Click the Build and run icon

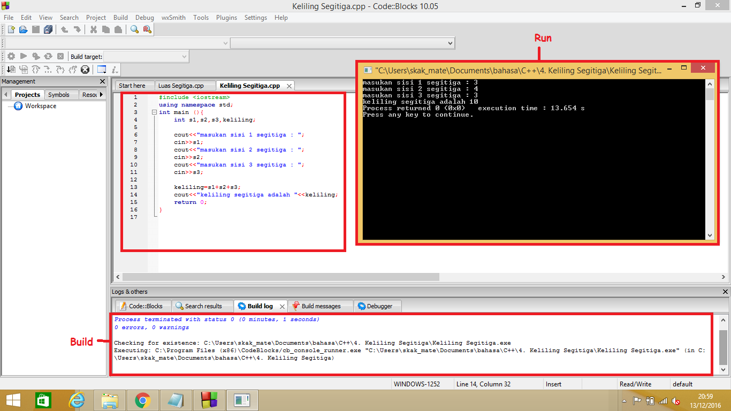tap(36, 56)
